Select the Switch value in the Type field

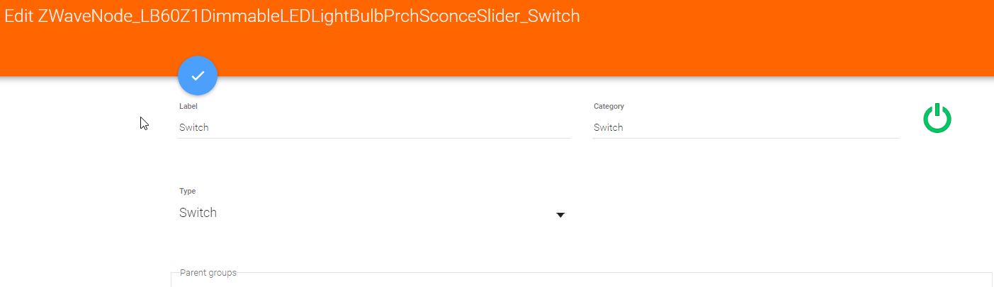(198, 213)
